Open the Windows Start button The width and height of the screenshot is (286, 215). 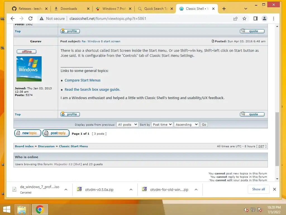[7, 209]
